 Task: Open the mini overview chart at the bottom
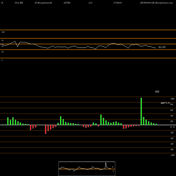pyautogui.click(x=87, y=169)
